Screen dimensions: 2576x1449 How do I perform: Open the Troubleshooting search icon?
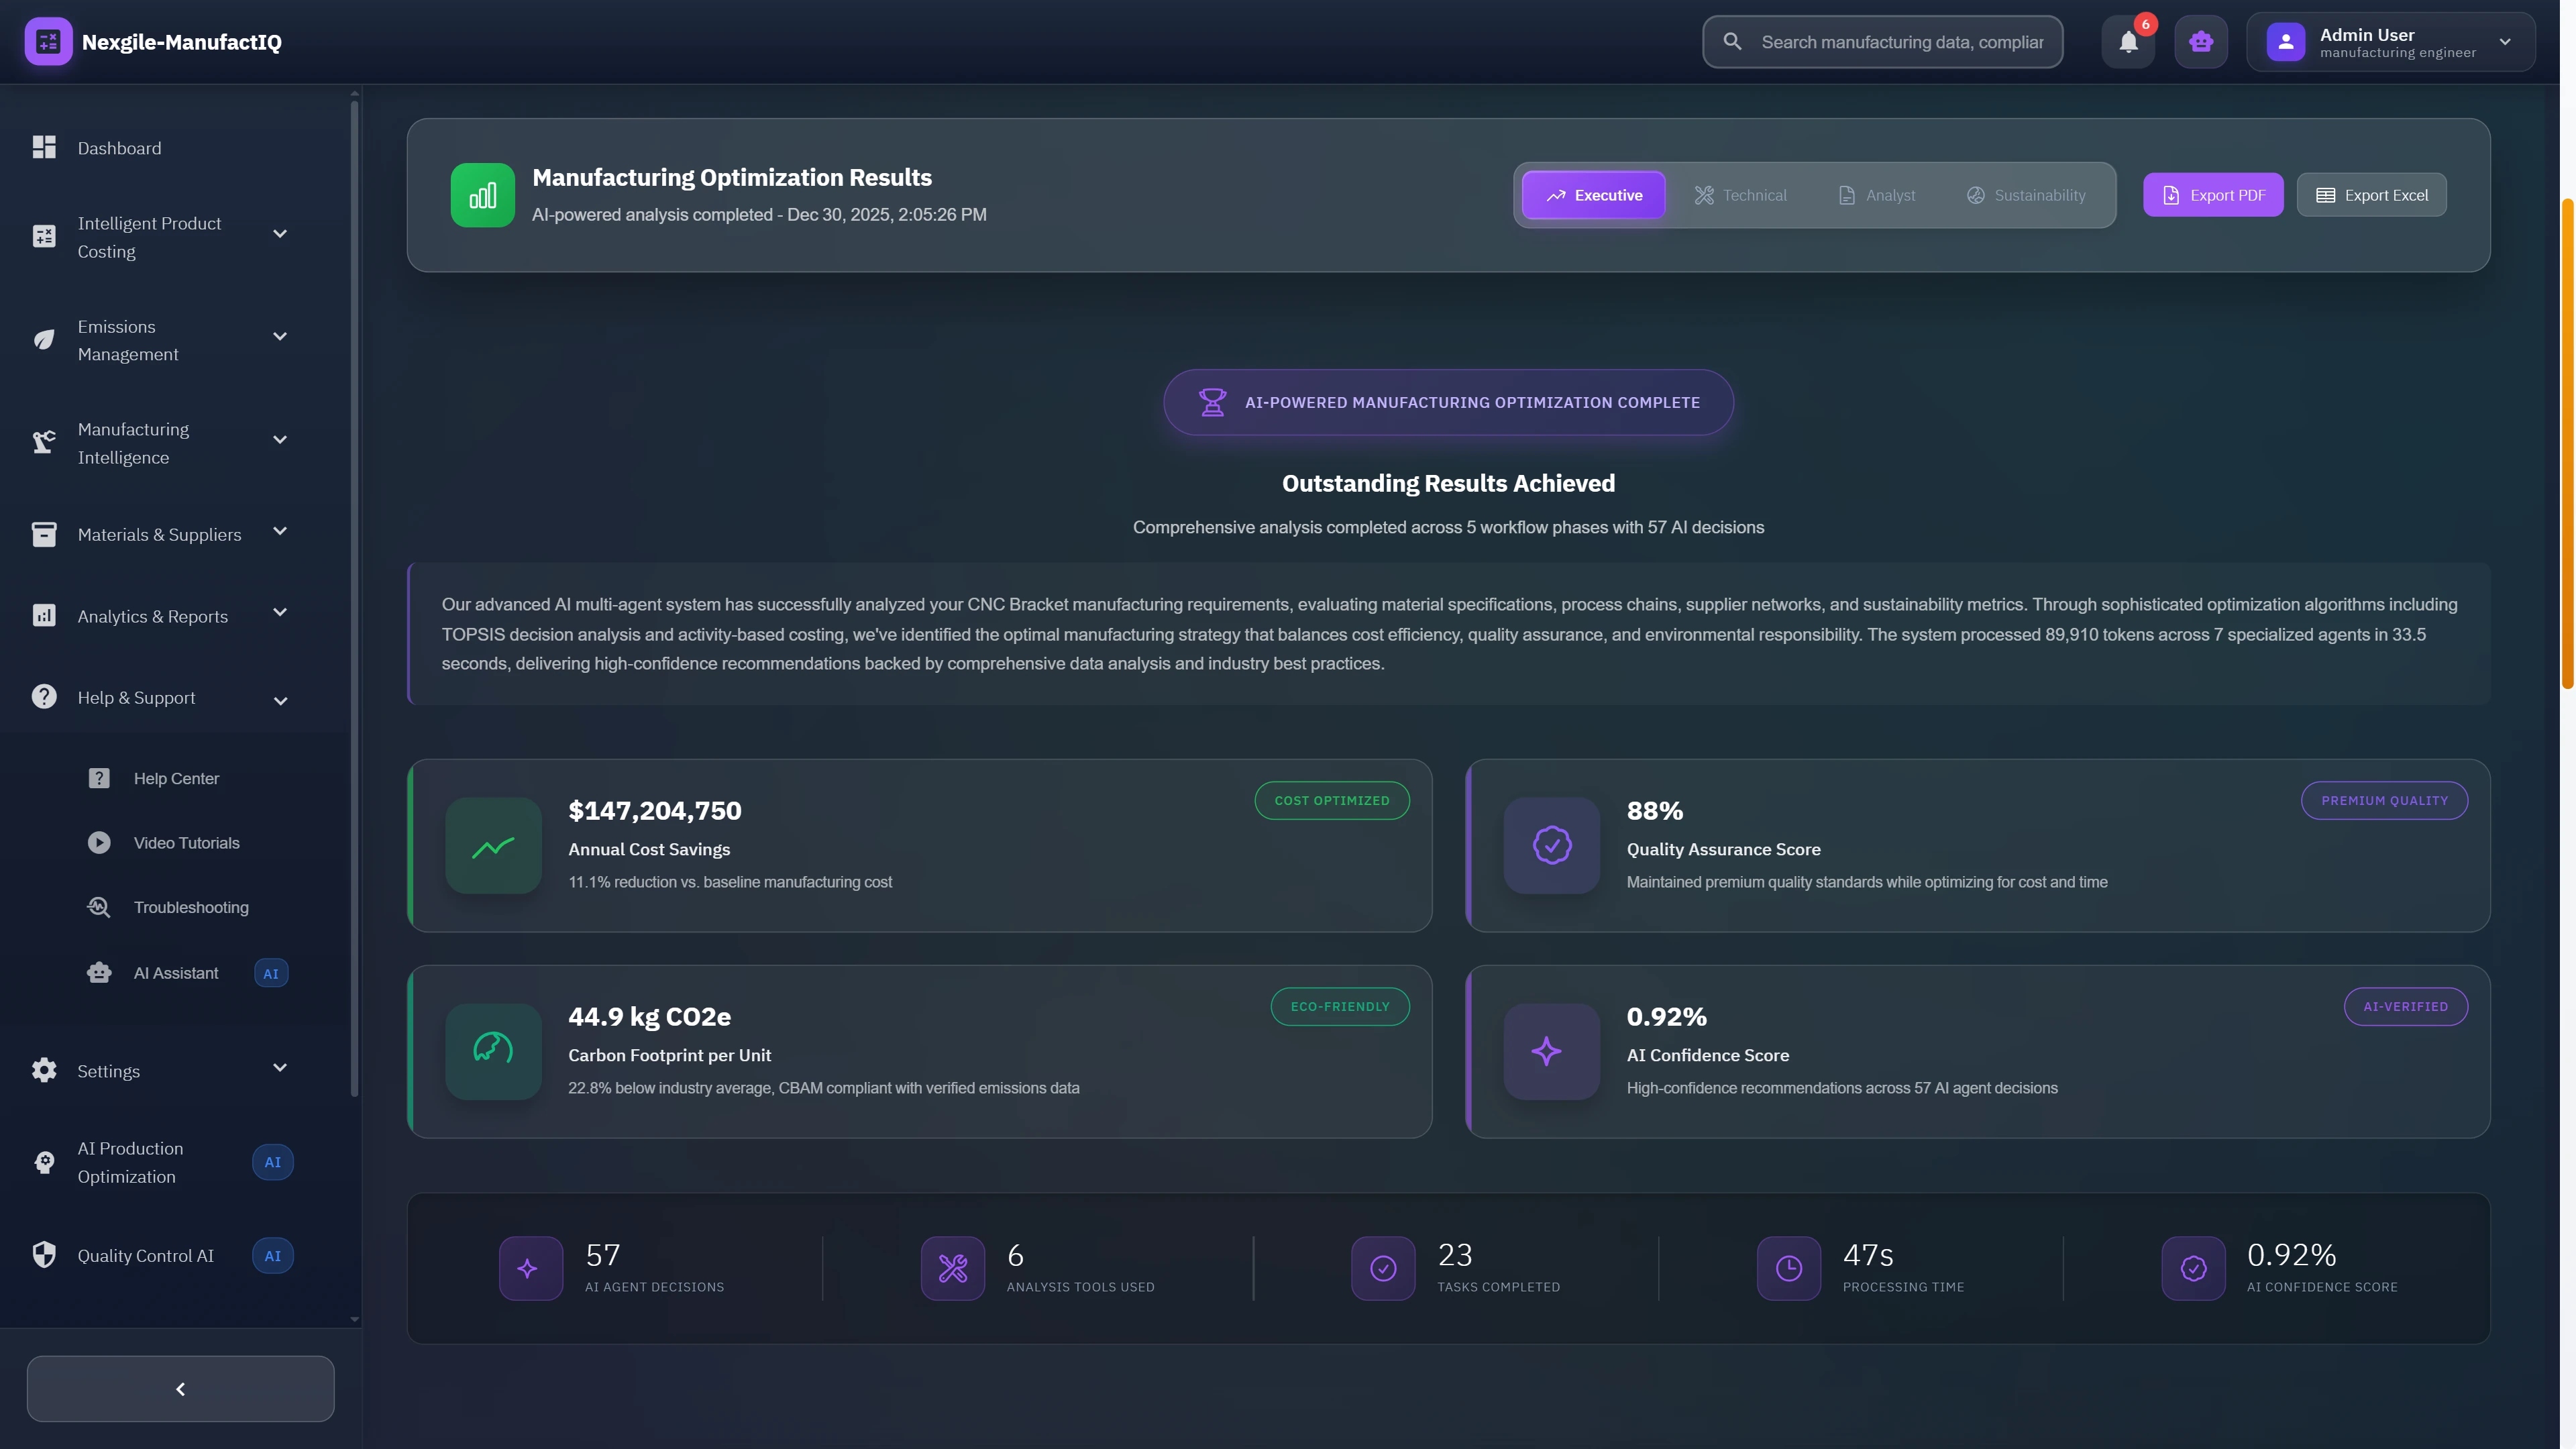click(99, 907)
